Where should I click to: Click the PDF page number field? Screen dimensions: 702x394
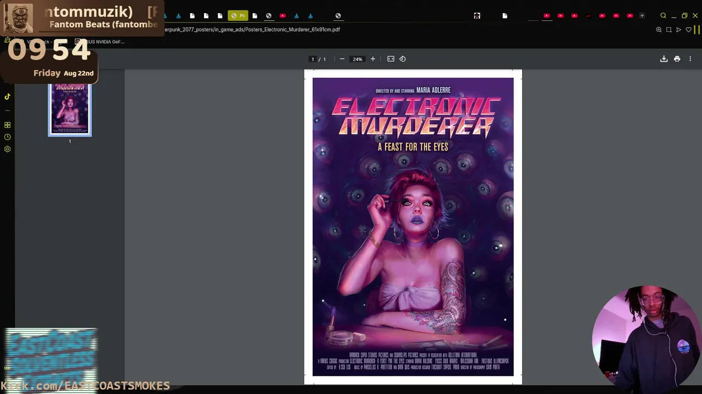coord(313,59)
